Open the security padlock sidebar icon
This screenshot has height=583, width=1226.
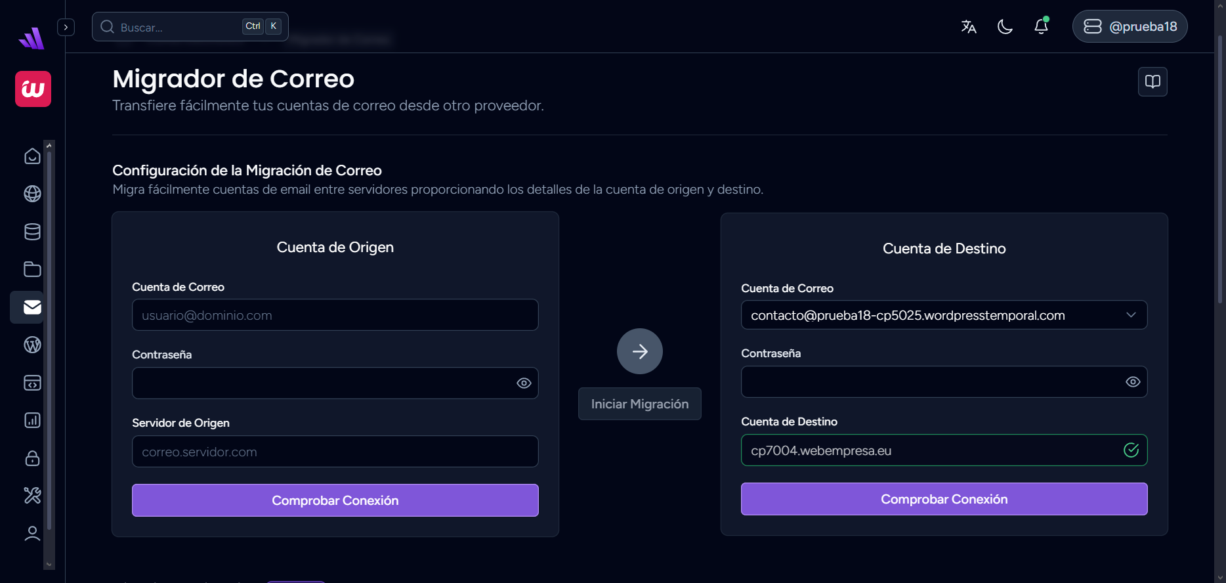(32, 458)
